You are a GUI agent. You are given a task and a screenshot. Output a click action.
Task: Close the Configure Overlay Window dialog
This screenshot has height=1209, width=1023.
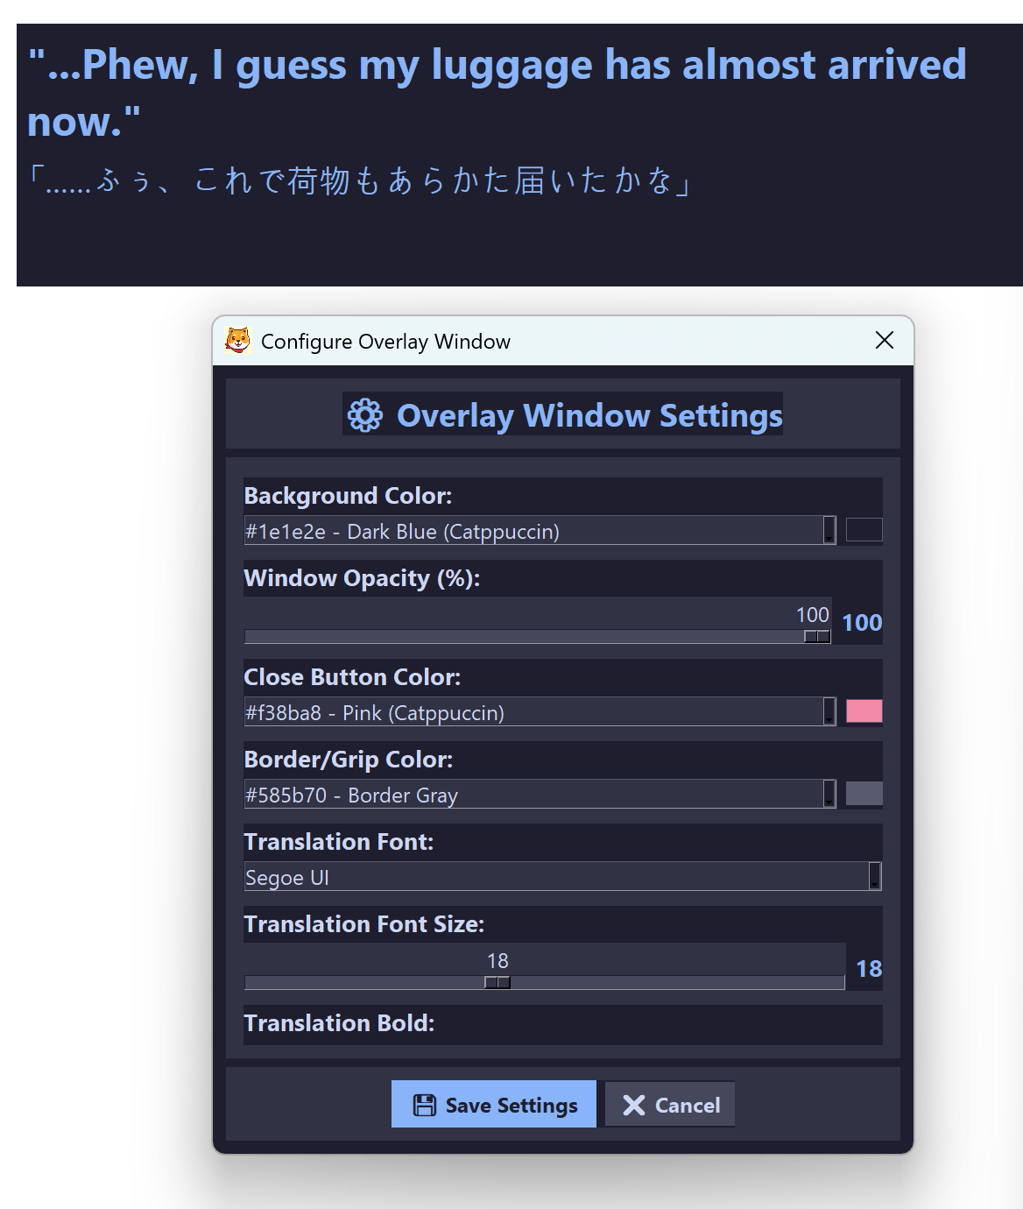tap(884, 341)
